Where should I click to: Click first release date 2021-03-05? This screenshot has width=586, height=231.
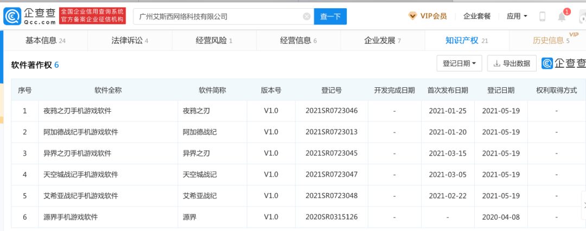(x=447, y=175)
